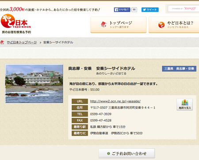Click the やど日本番号：55100 text
Viewport: 199px width, 160px height.
pyautogui.click(x=84, y=89)
